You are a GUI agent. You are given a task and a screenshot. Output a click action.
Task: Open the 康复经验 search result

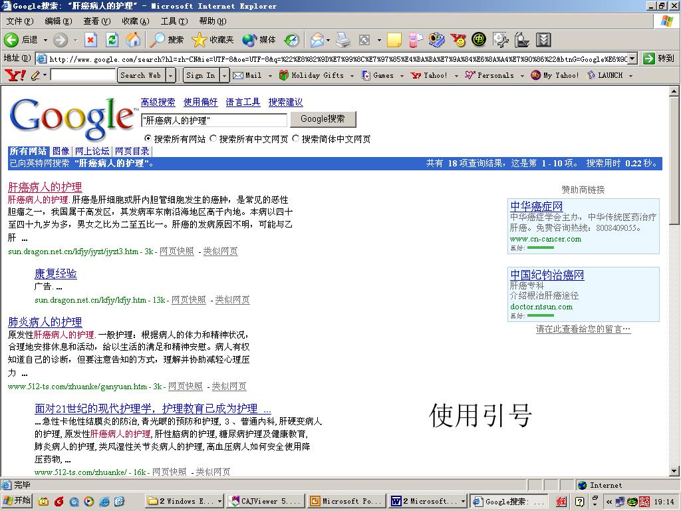(56, 273)
